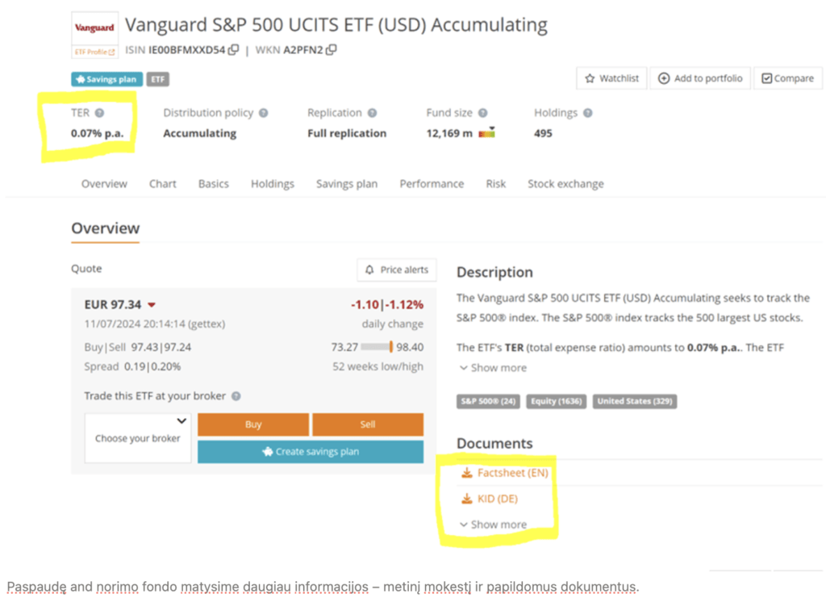
Task: Open TER help question mark icon
Action: point(99,113)
